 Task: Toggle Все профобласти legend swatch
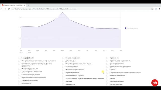click(126, 28)
